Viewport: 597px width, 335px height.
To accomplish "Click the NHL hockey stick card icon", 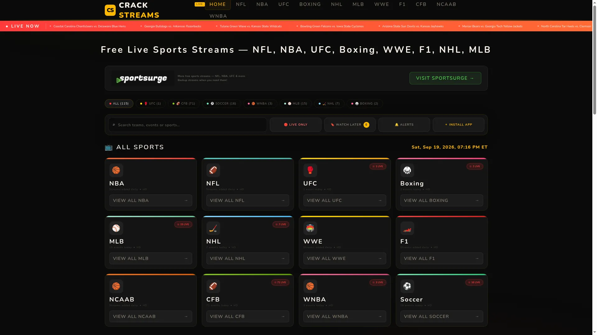I will [213, 228].
